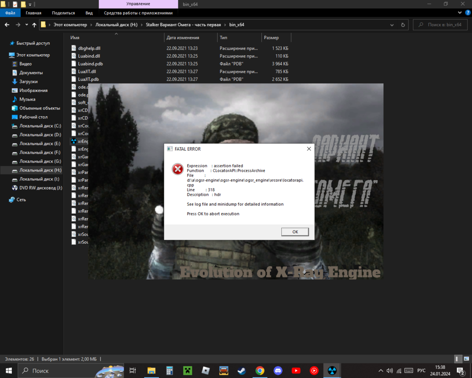The width and height of the screenshot is (472, 378).
Task: Open Google Chrome from the taskbar
Action: point(260,370)
